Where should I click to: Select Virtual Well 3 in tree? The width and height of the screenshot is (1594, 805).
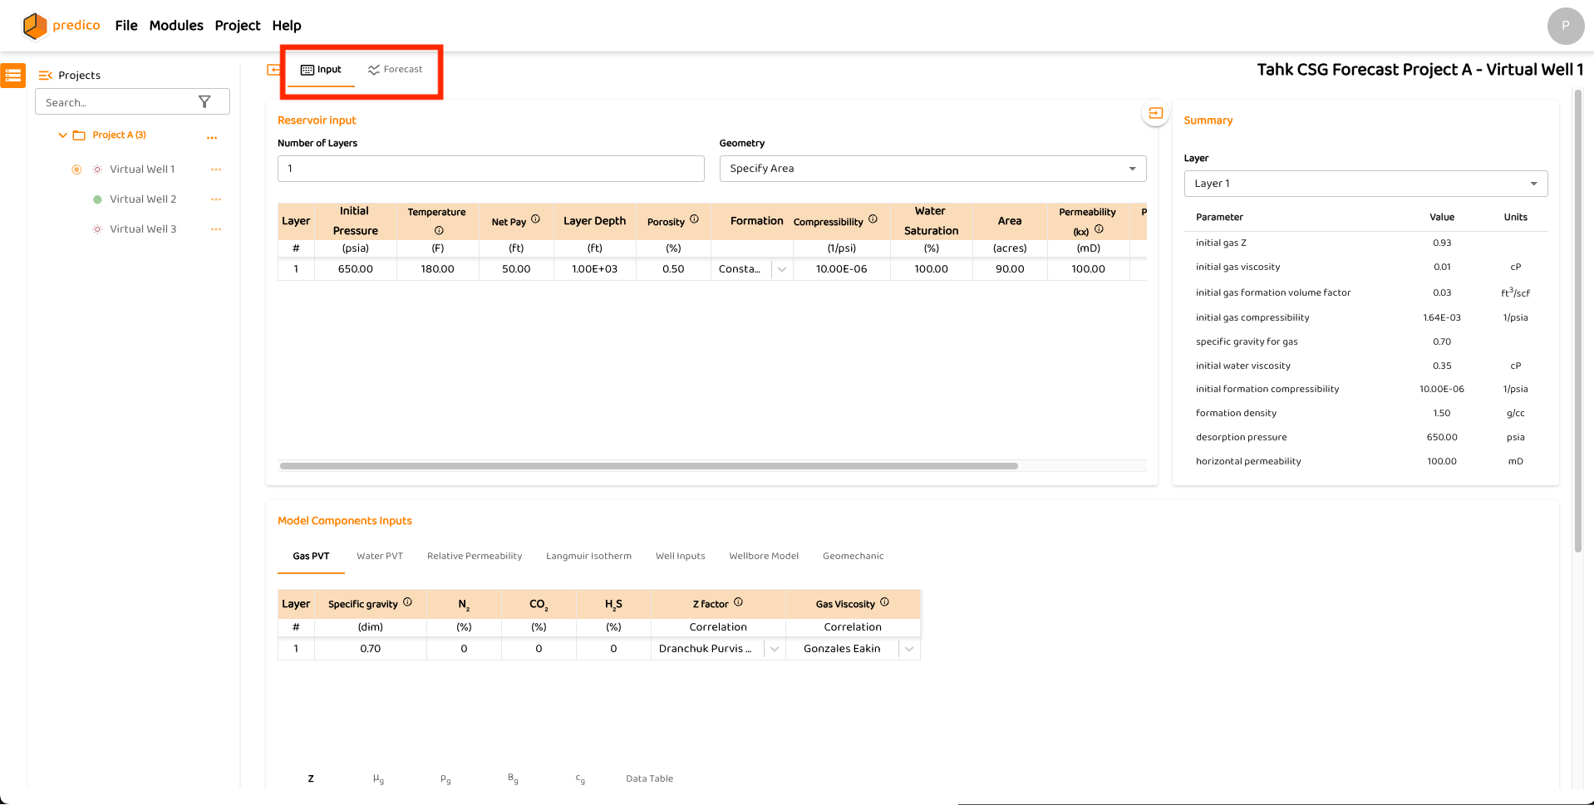[143, 229]
